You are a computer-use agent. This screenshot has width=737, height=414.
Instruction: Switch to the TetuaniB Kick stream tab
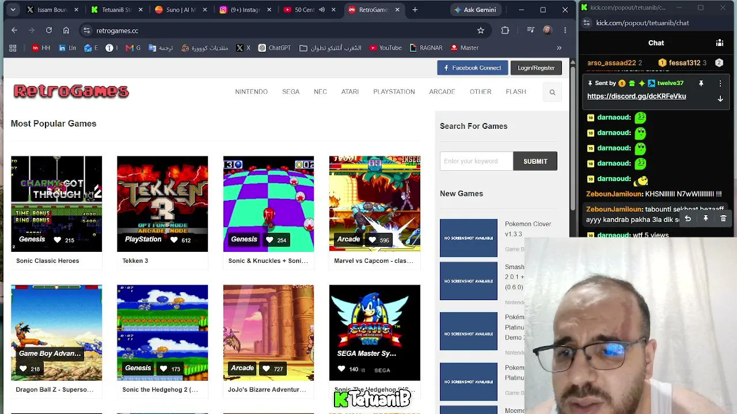coord(116,10)
